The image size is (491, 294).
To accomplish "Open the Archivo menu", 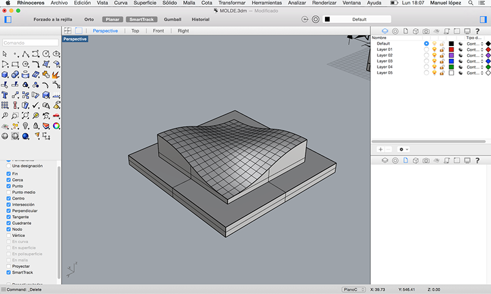I will pyautogui.click(x=59, y=3).
